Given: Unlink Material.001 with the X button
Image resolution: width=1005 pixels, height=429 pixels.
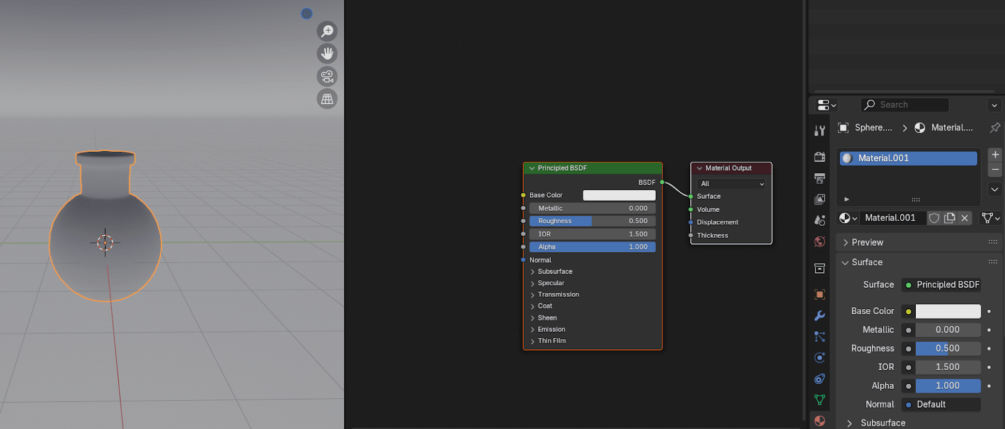Looking at the screenshot, I should coord(965,218).
